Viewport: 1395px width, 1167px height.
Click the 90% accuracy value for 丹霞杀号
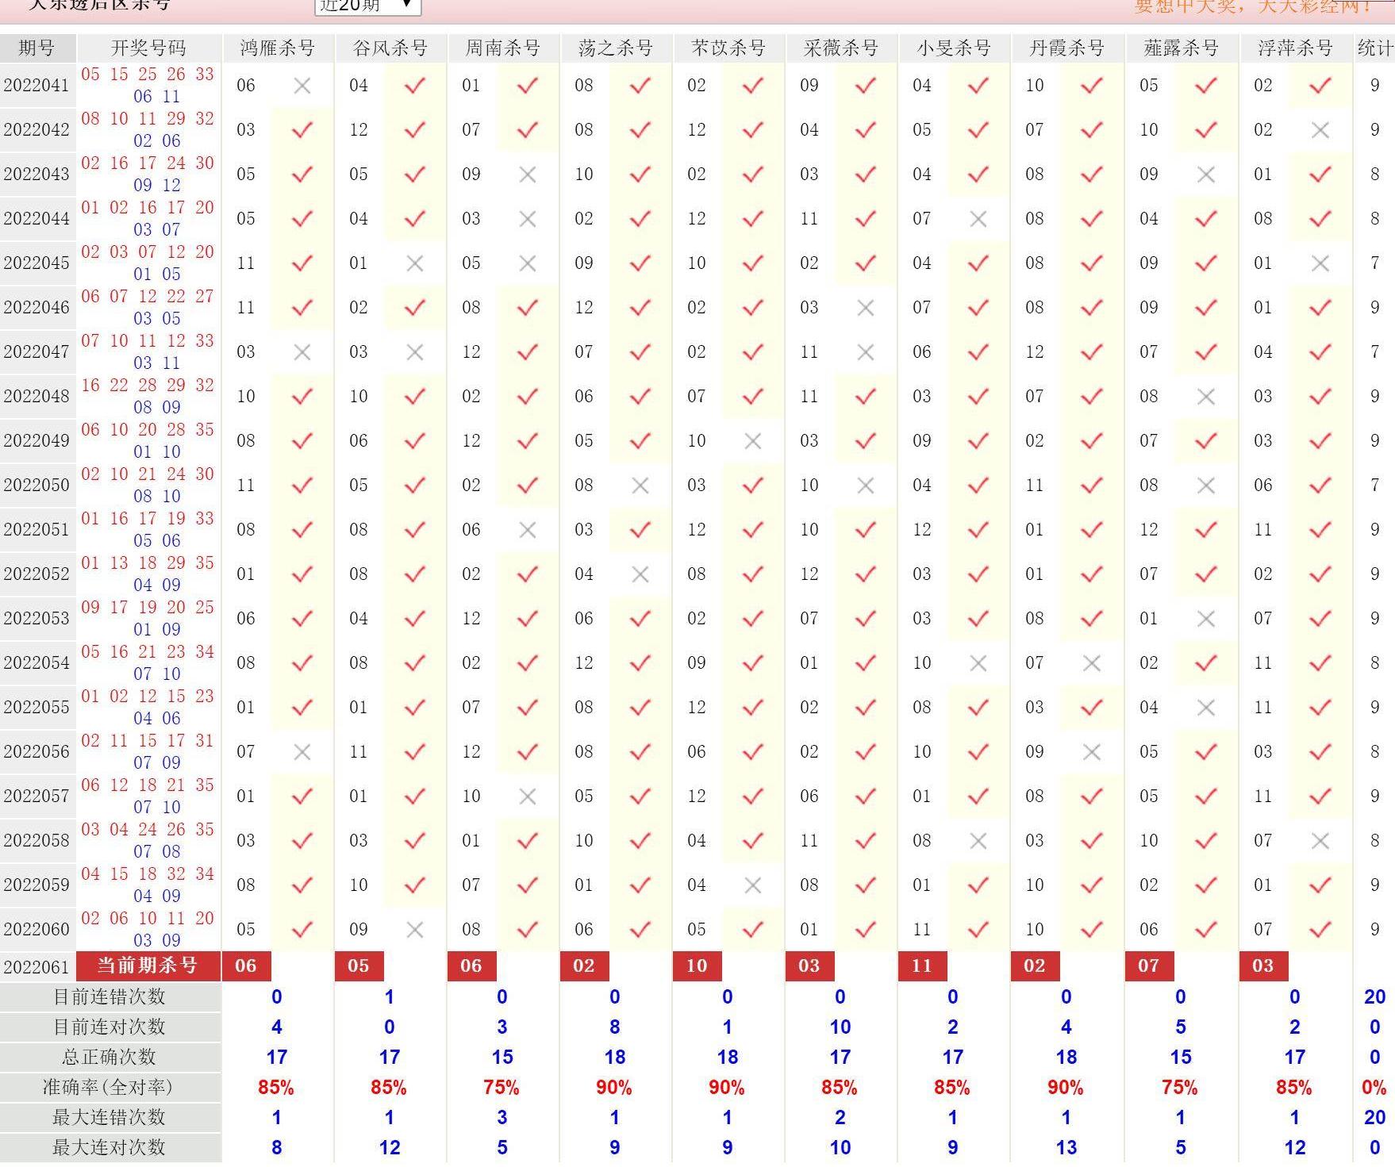click(x=1066, y=1088)
